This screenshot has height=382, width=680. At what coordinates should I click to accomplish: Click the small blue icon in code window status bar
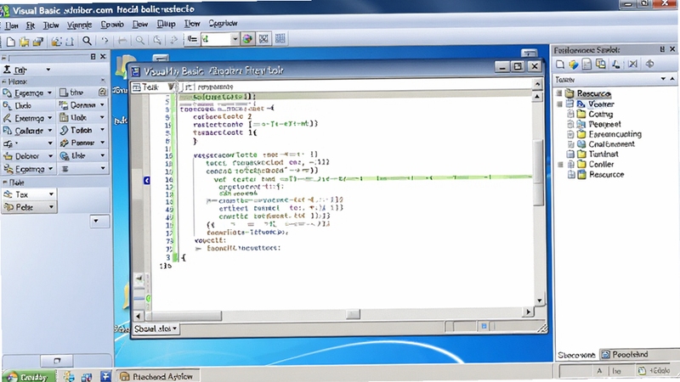pyautogui.click(x=484, y=326)
